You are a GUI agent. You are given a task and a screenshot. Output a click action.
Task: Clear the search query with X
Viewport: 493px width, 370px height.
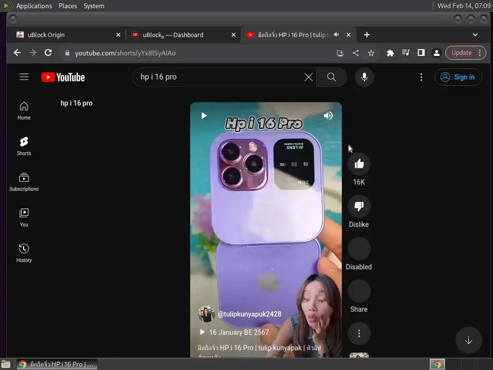309,77
